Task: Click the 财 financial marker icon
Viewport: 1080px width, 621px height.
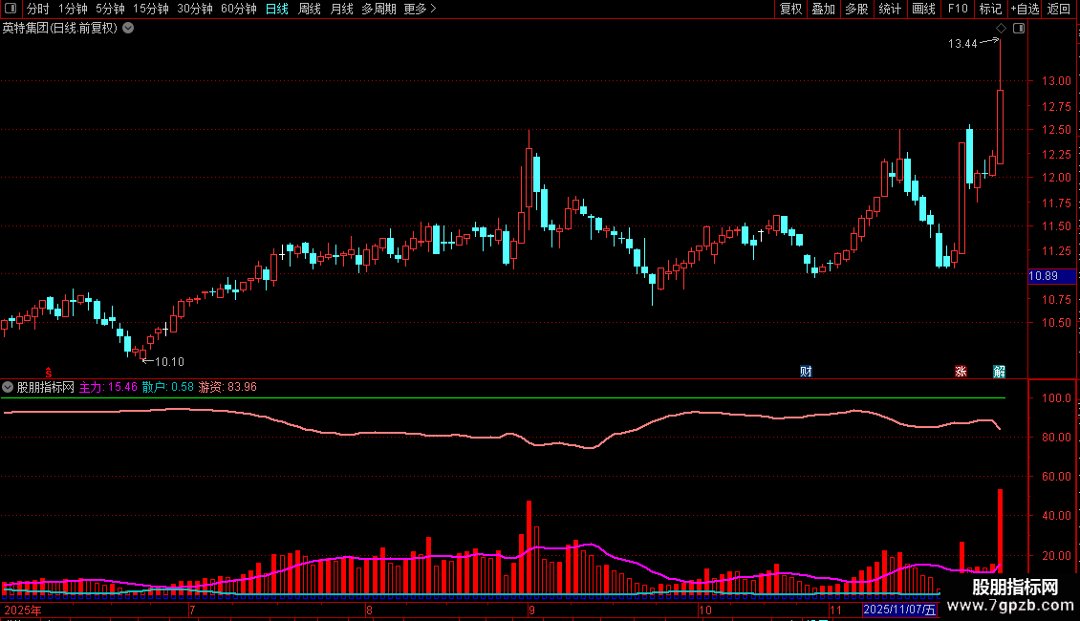Action: pyautogui.click(x=806, y=372)
